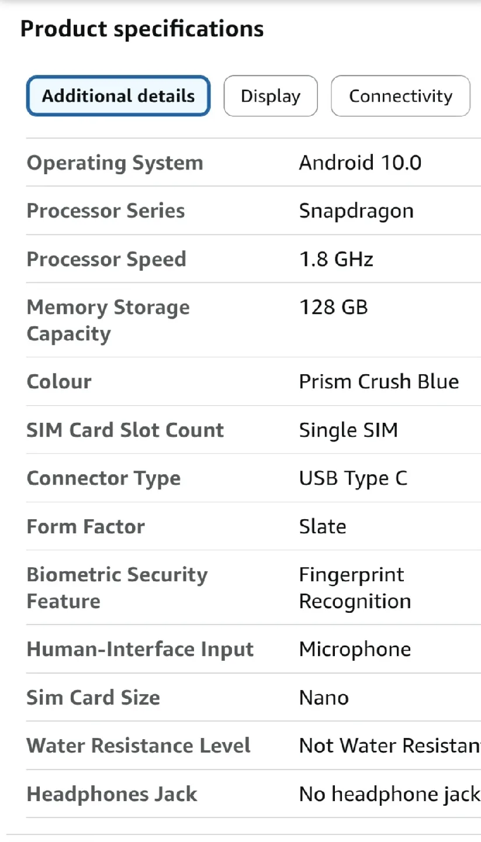
Task: Select the Android 10.0 value
Action: tap(360, 163)
